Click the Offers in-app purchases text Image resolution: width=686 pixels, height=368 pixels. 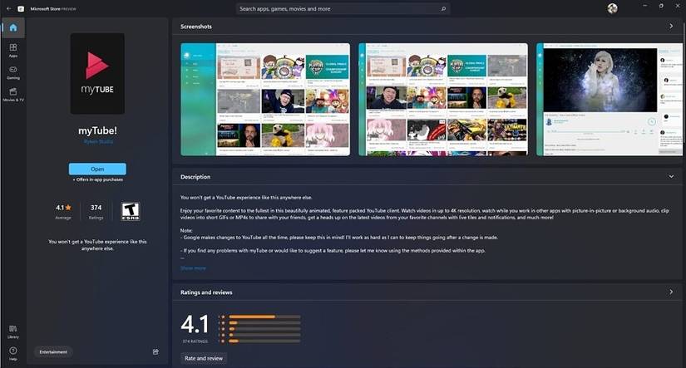(x=97, y=179)
